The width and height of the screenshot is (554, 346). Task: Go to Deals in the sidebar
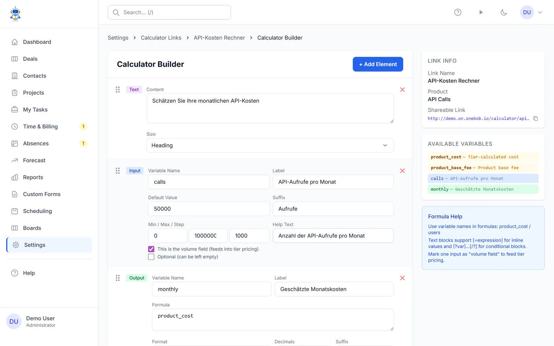point(49,59)
